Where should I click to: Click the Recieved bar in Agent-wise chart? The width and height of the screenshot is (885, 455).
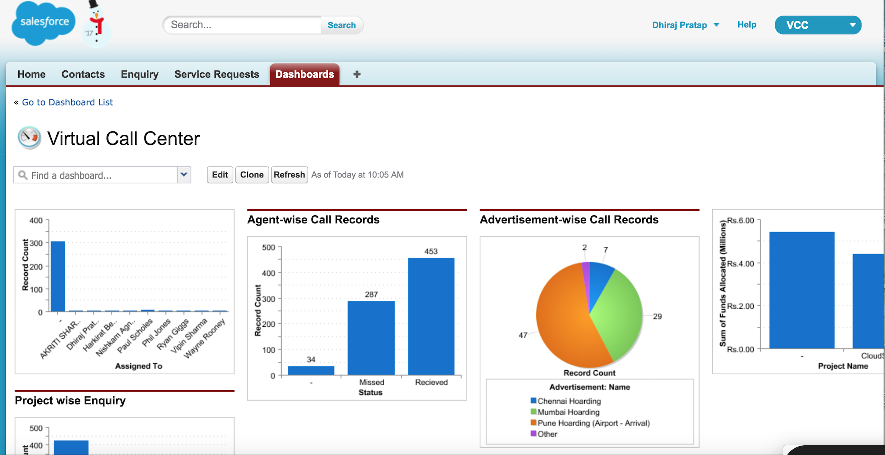click(x=431, y=316)
